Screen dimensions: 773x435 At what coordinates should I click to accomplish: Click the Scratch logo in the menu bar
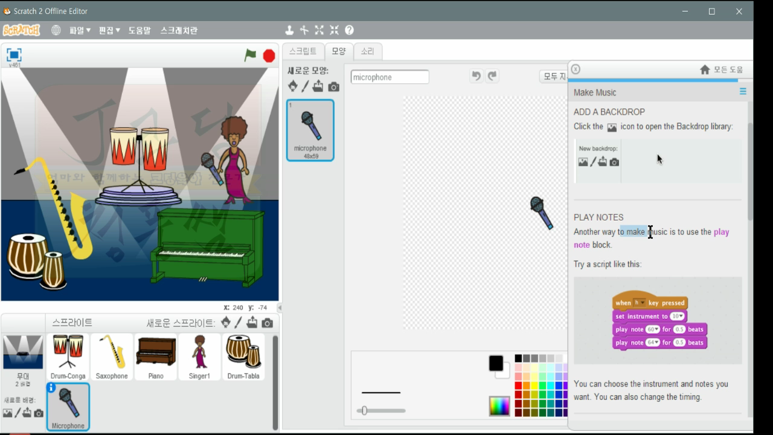pyautogui.click(x=21, y=30)
